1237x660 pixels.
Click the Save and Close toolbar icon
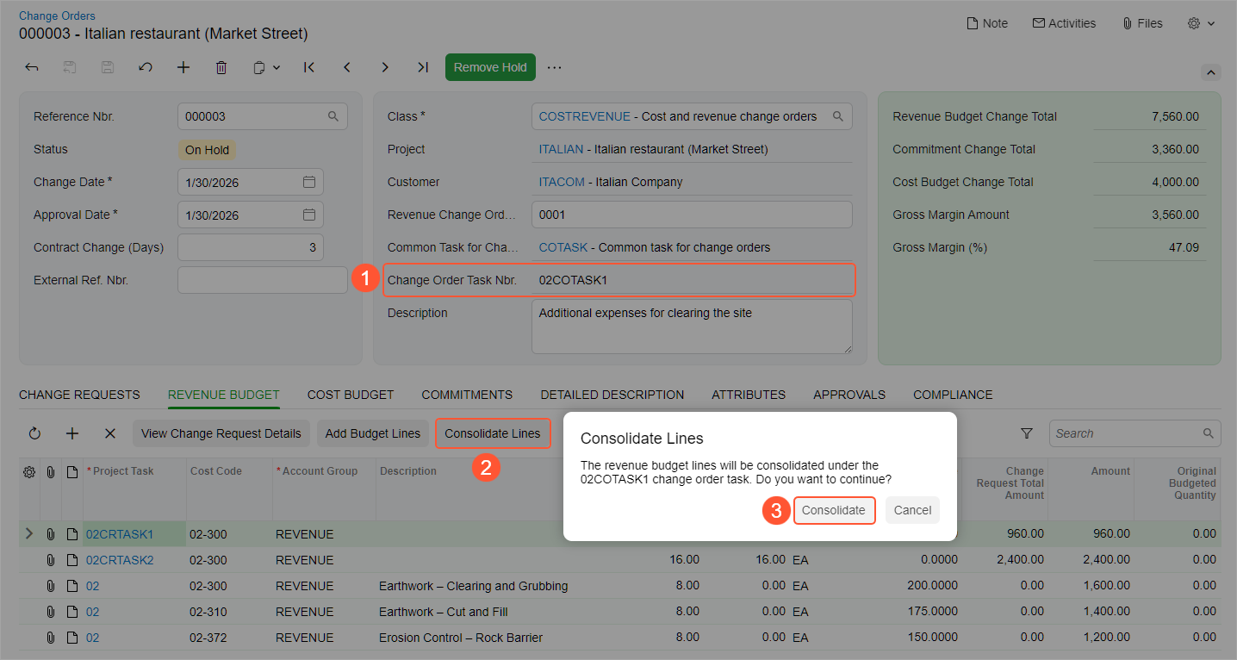tap(70, 67)
